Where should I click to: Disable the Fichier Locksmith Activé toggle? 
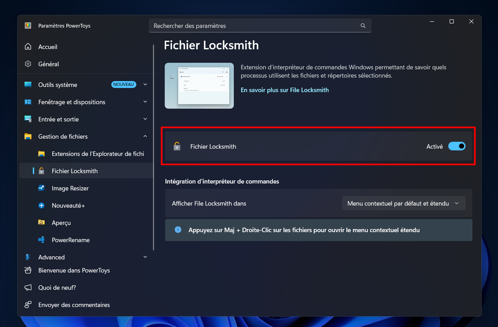coord(457,146)
